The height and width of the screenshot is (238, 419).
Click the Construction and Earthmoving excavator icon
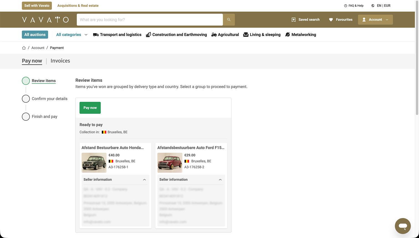coord(148,35)
